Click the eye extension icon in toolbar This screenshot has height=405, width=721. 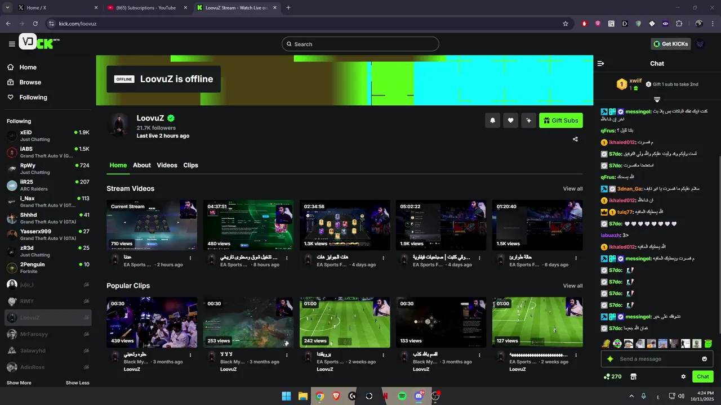point(665,24)
